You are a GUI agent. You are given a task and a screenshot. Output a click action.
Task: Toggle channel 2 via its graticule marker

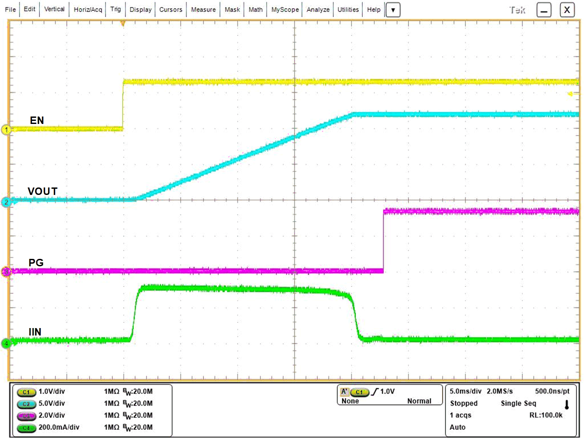pos(6,202)
